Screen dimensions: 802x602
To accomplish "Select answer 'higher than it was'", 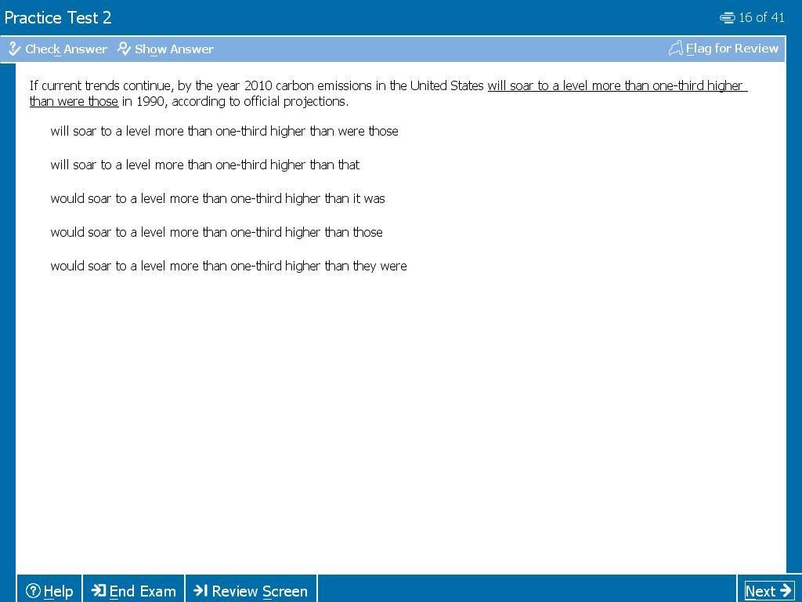I will pyautogui.click(x=218, y=198).
